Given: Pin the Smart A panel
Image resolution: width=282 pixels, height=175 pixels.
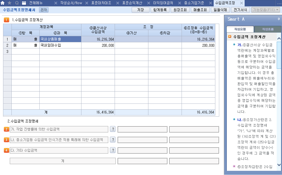Looking at the screenshot, I should (279, 19).
